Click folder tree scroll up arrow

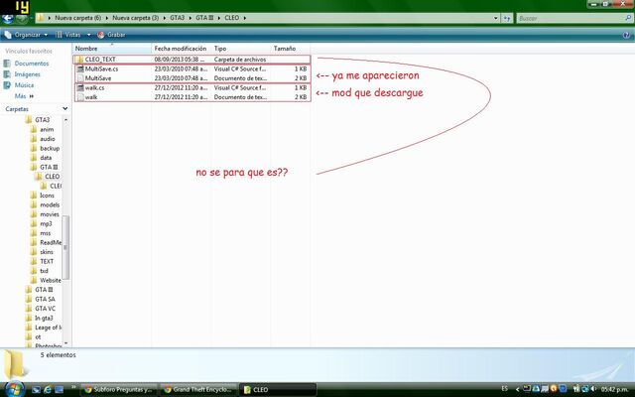(x=65, y=120)
